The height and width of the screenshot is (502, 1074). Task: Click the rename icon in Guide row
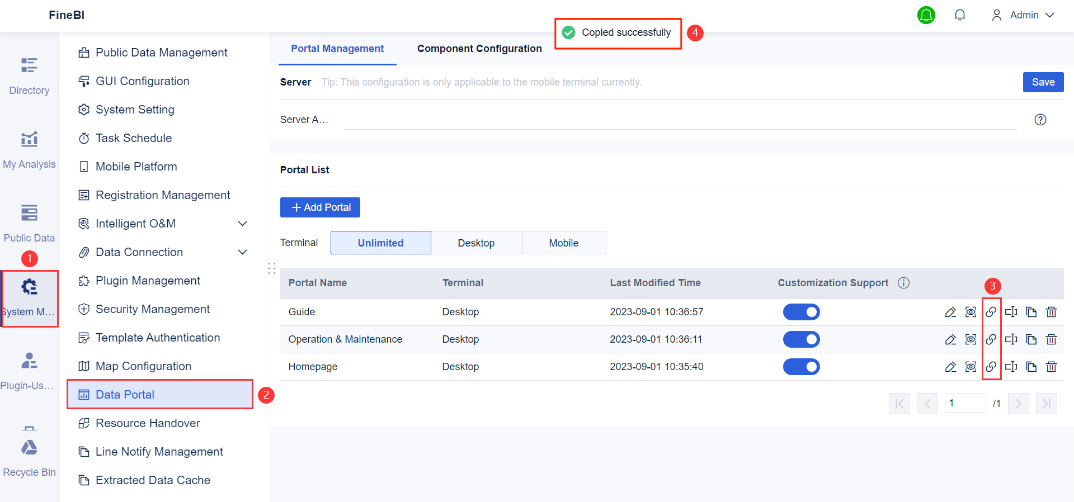coord(1011,312)
